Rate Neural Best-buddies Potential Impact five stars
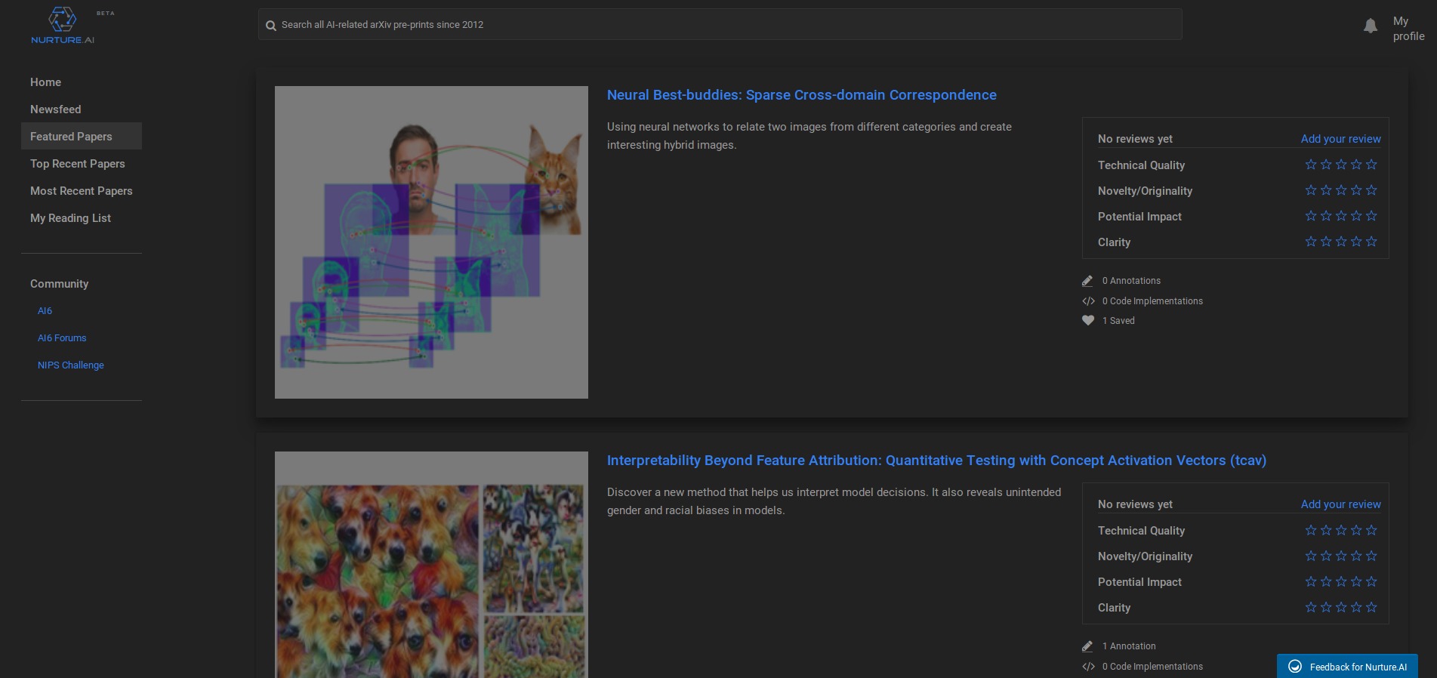Screen dimensions: 1437x678 click(x=1371, y=216)
